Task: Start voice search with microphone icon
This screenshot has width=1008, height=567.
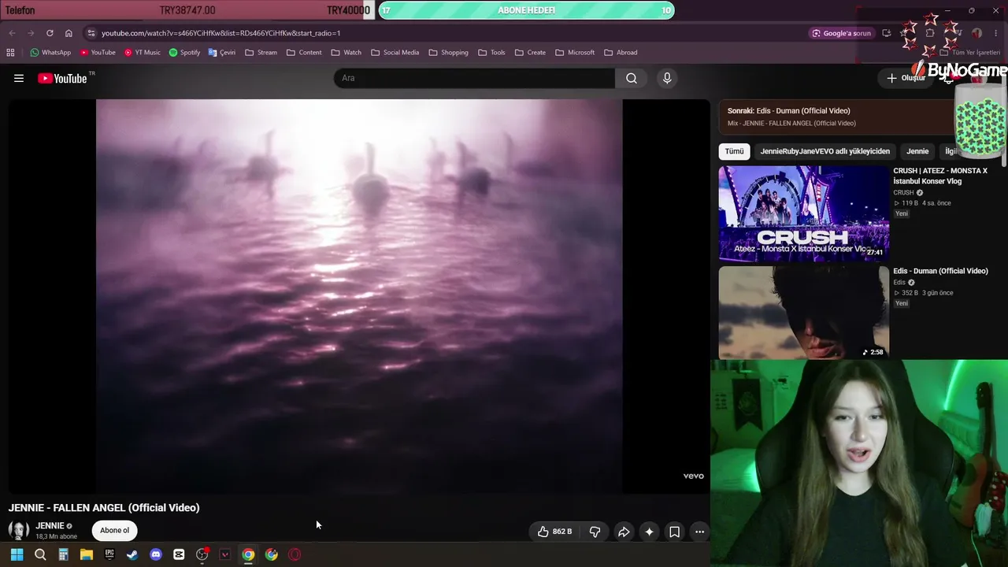Action: tap(667, 78)
